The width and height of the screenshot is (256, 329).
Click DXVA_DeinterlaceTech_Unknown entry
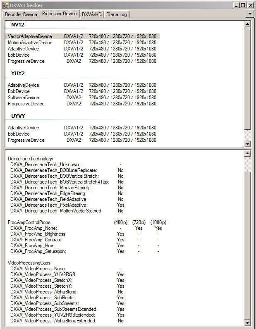point(45,164)
